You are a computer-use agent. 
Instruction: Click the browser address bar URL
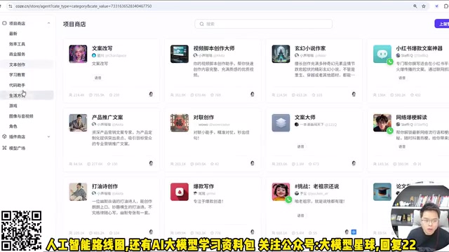[83, 6]
